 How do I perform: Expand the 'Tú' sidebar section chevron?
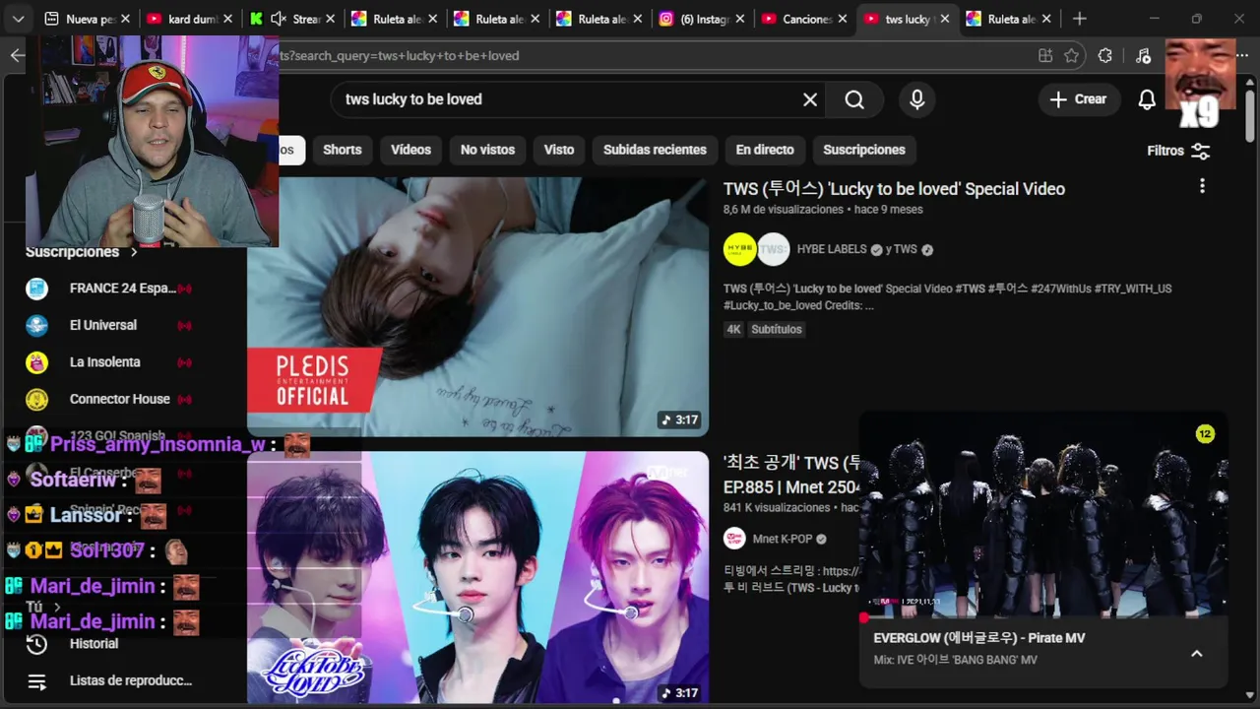[57, 607]
